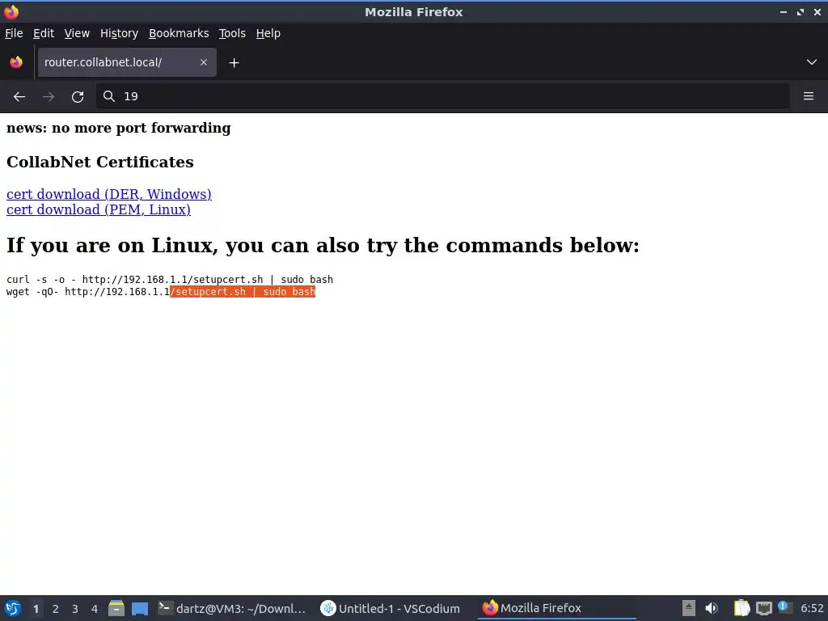Switch to the dartz@VM3 terminal window

232,608
